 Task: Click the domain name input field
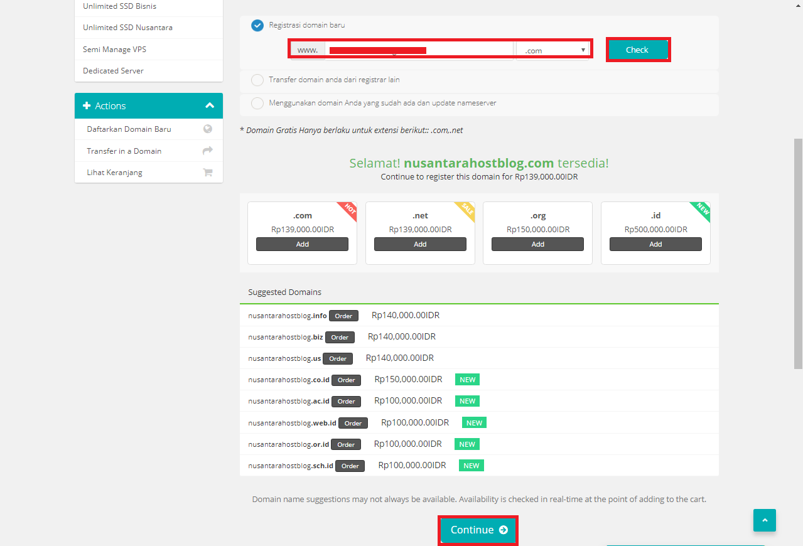click(419, 50)
